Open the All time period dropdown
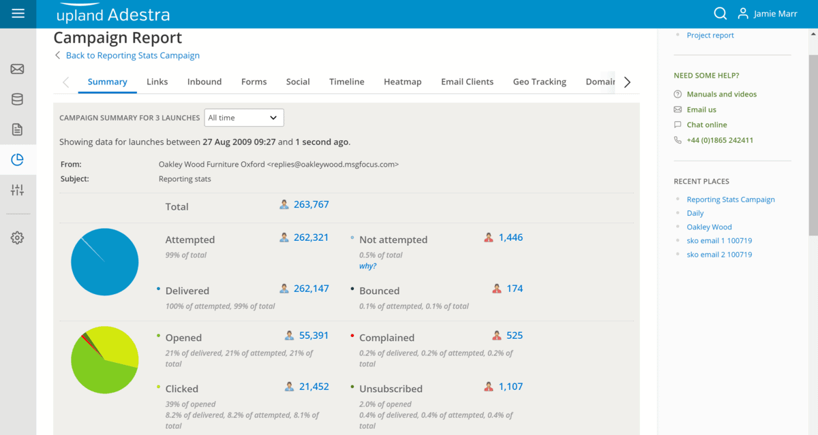 tap(243, 118)
